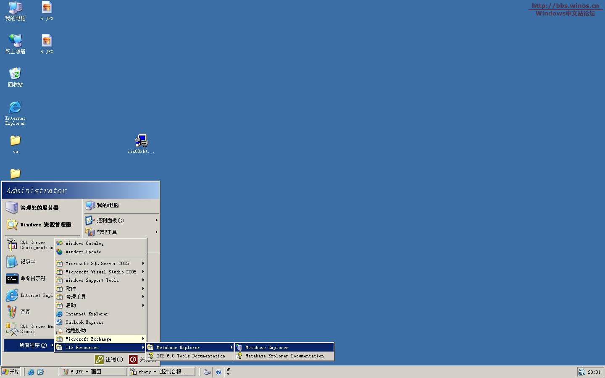605x378 pixels.
Task: Open the 6.JPG file on desktop
Action: pyautogui.click(x=47, y=45)
